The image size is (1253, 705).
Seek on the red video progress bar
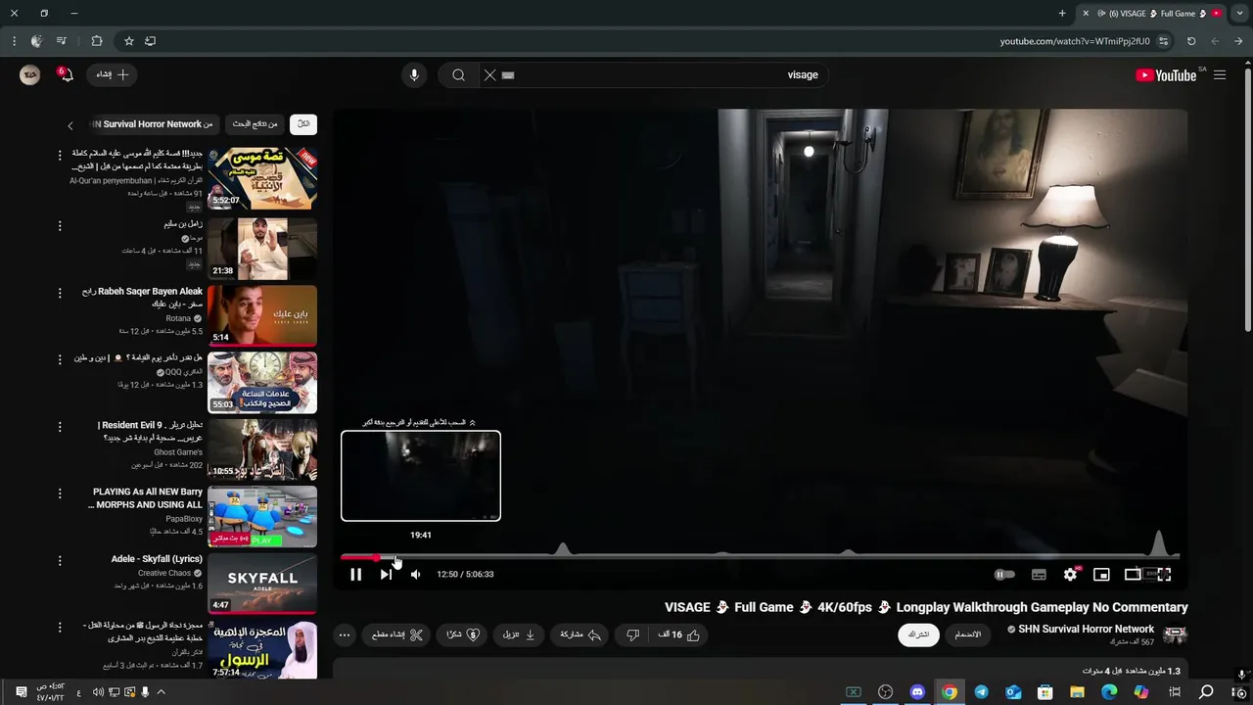pyautogui.click(x=760, y=557)
